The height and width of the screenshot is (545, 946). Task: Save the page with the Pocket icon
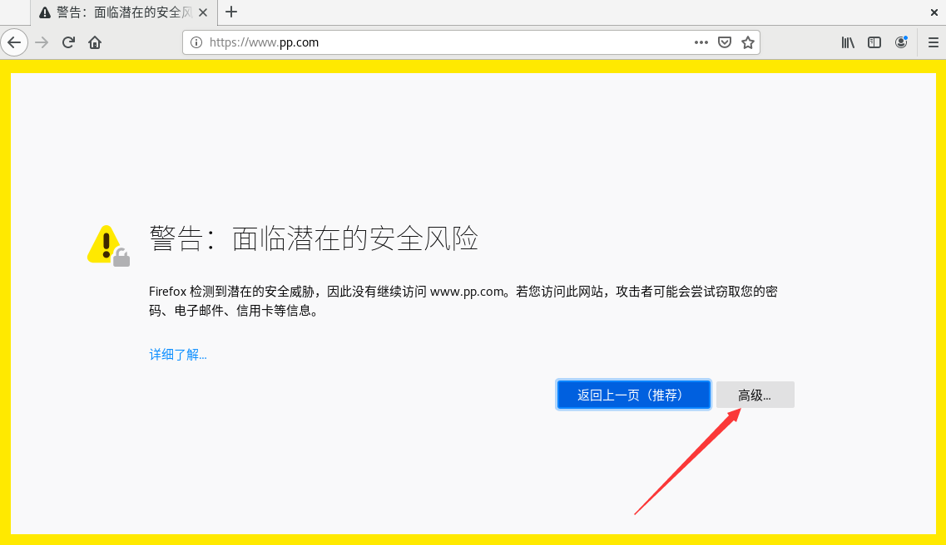724,42
